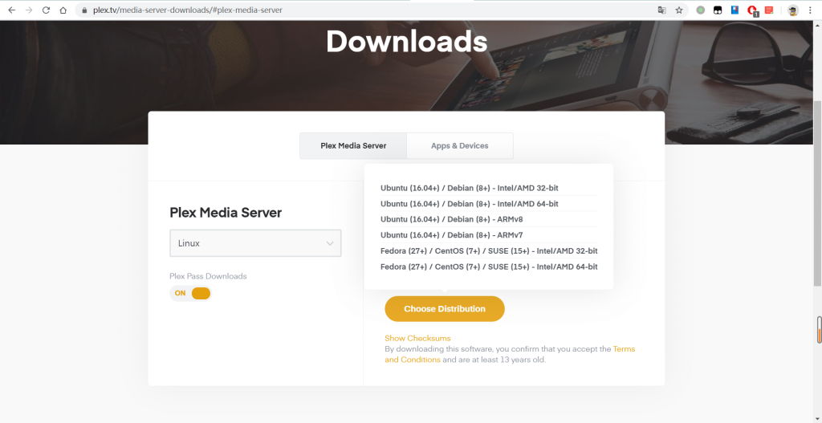Screen dimensions: 822x423
Task: Open the red extension with badge 1
Action: pos(752,10)
